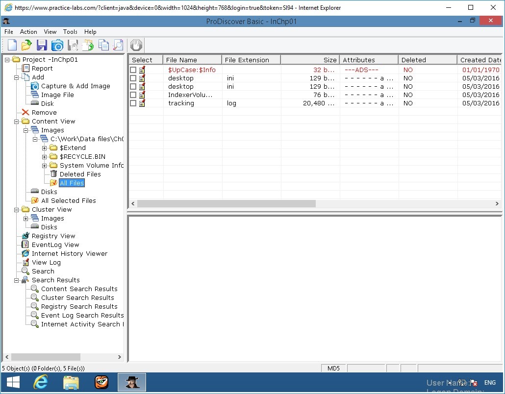
Task: Sort by File Name column header
Action: pos(192,60)
